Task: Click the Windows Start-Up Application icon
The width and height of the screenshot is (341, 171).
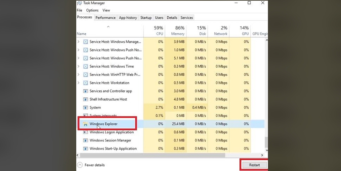Action: coord(86,149)
